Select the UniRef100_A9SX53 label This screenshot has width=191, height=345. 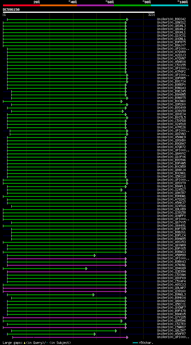(x=171, y=242)
